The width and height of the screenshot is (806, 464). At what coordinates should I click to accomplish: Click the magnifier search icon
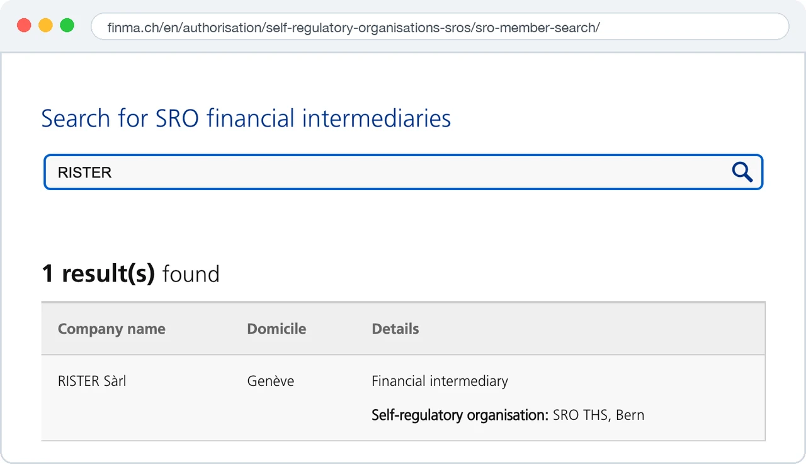(742, 172)
